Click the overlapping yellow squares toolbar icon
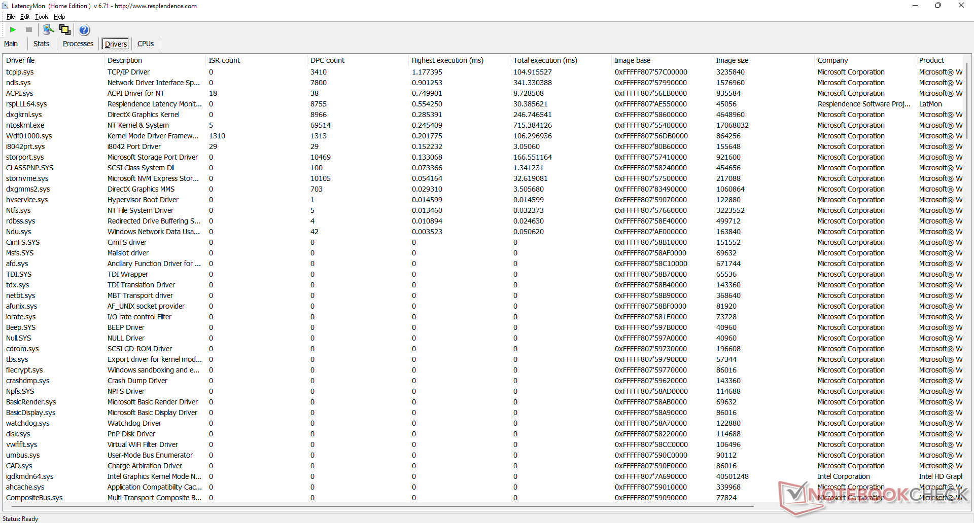Viewport: 974px width, 523px height. point(65,30)
